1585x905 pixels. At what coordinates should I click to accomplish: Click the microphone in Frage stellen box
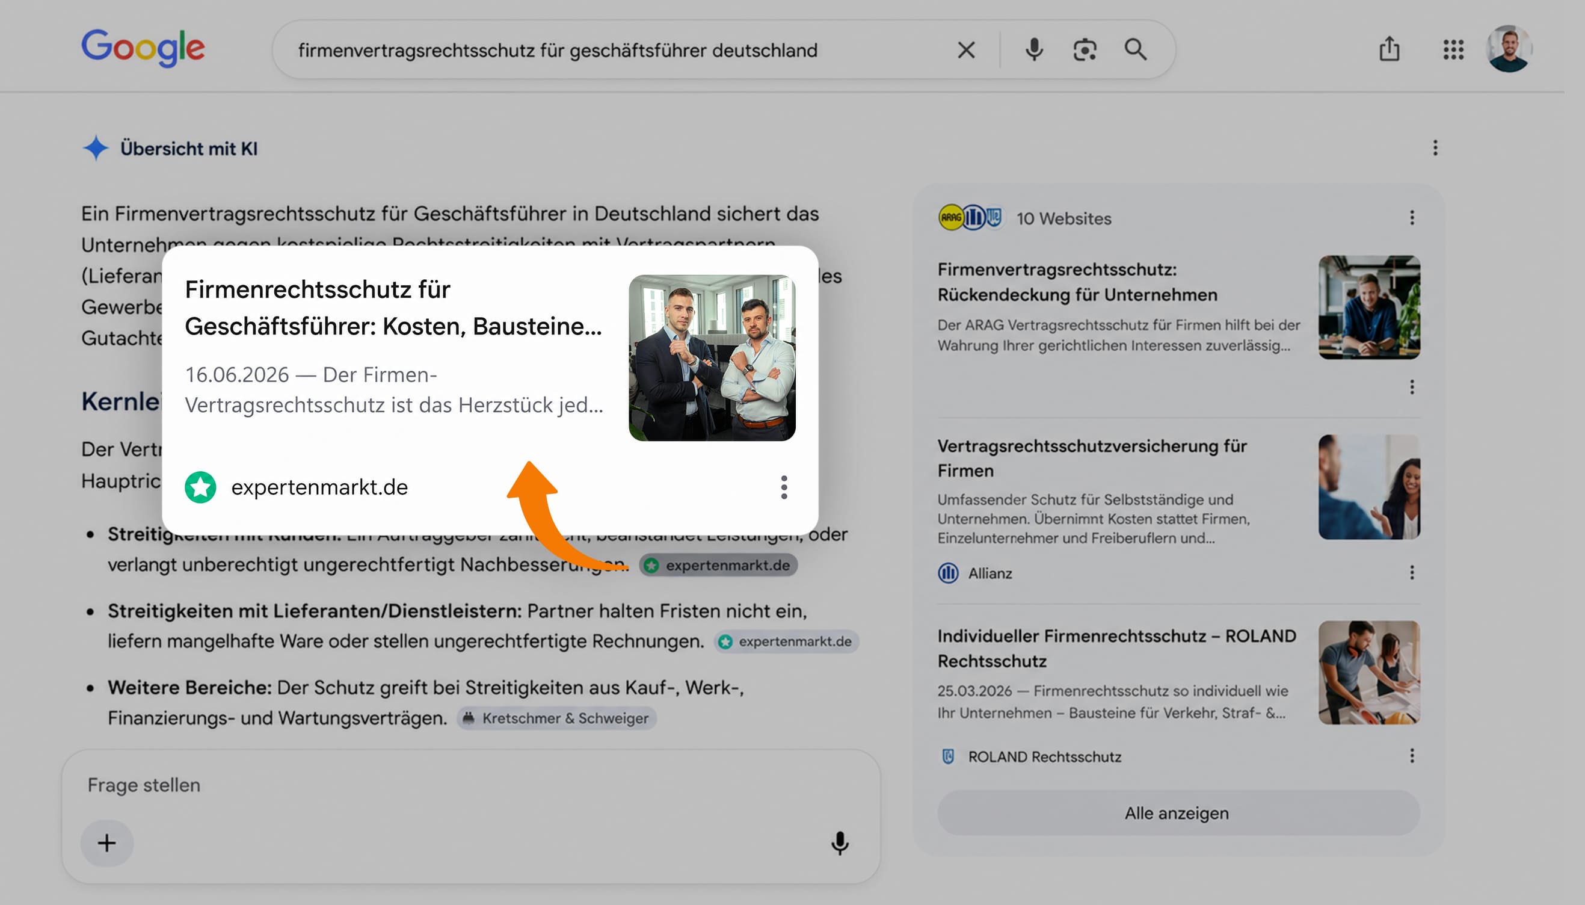click(840, 843)
